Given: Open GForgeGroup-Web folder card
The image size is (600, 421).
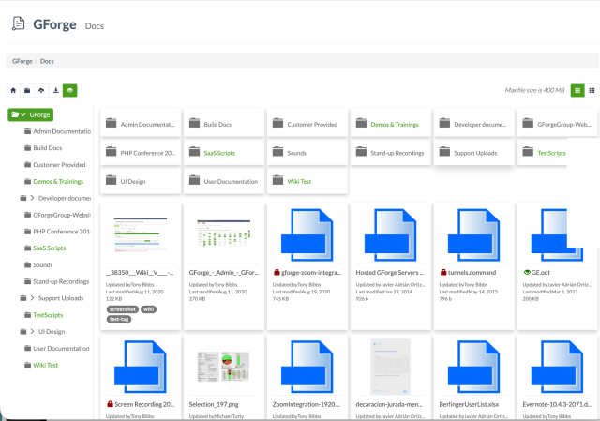Looking at the screenshot, I should pyautogui.click(x=558, y=123).
